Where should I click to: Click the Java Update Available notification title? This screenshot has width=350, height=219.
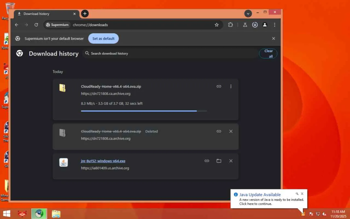(x=260, y=195)
